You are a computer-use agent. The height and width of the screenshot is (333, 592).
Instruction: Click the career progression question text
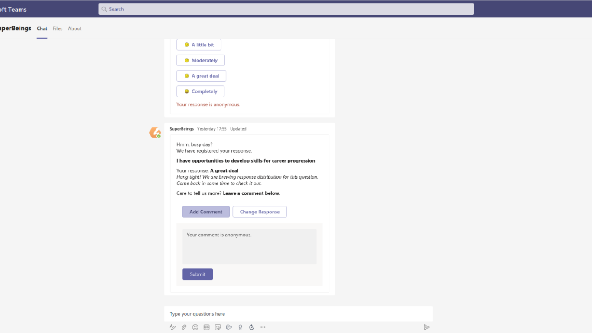[246, 161]
